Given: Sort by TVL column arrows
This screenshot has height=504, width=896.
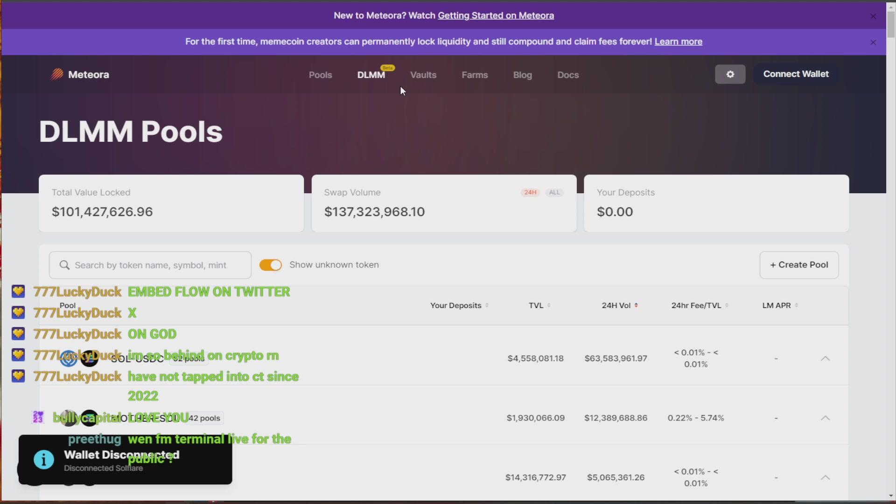Looking at the screenshot, I should (x=549, y=305).
